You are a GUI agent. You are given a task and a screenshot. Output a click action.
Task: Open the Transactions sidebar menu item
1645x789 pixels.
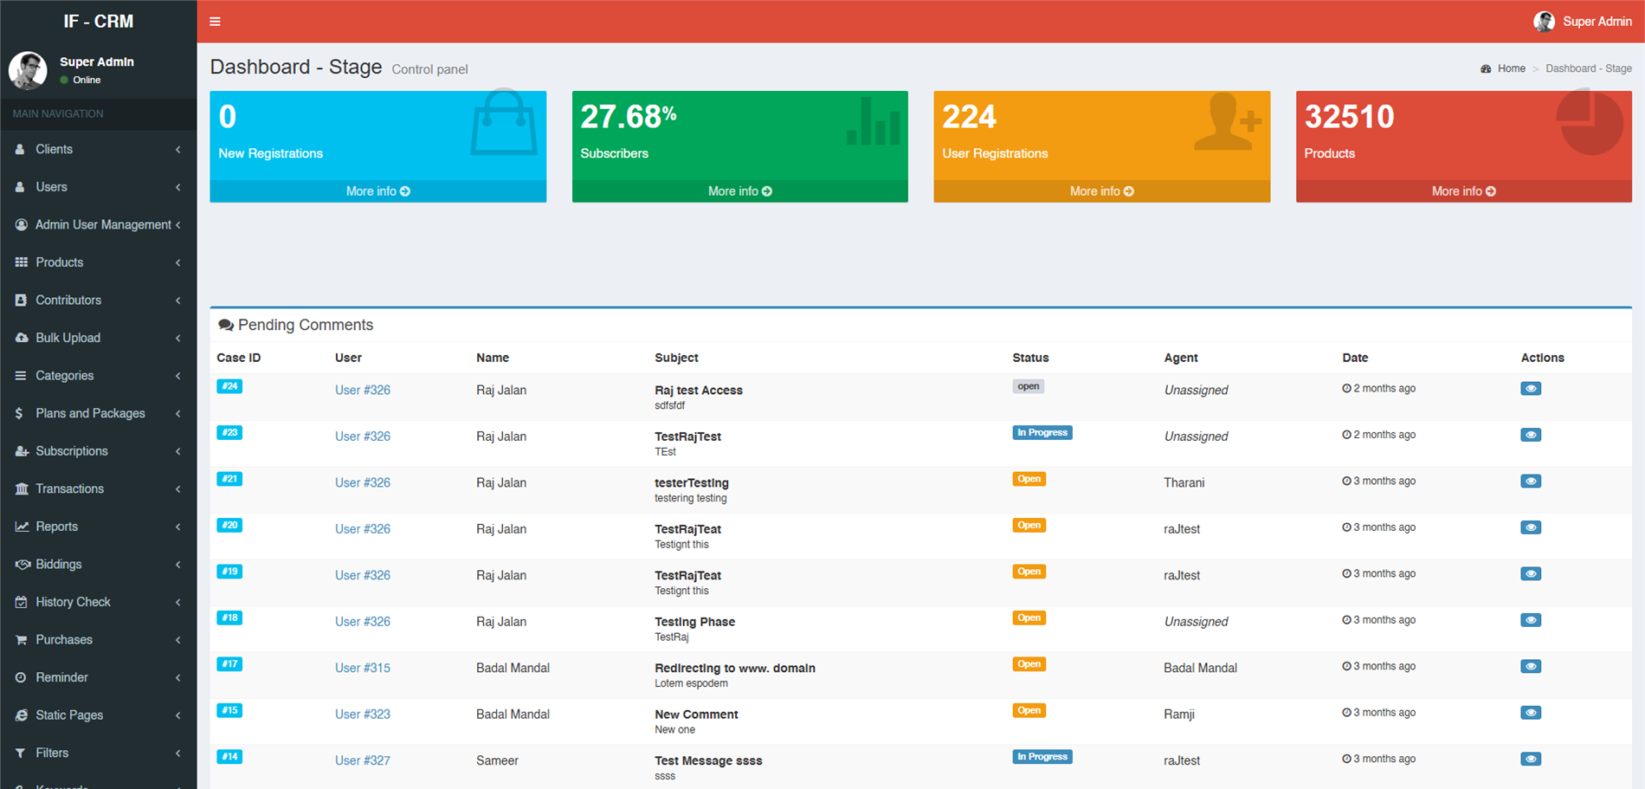(x=99, y=488)
